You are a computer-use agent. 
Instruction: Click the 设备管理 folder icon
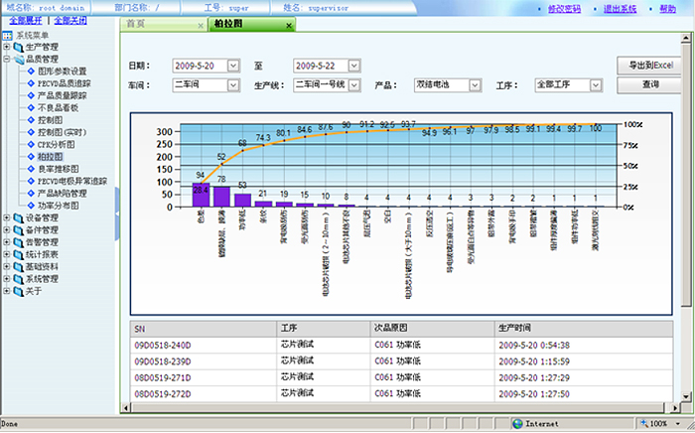19,218
